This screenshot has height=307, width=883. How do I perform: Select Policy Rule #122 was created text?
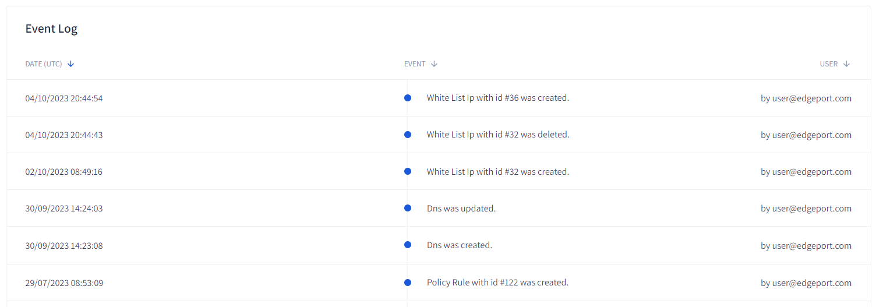497,283
